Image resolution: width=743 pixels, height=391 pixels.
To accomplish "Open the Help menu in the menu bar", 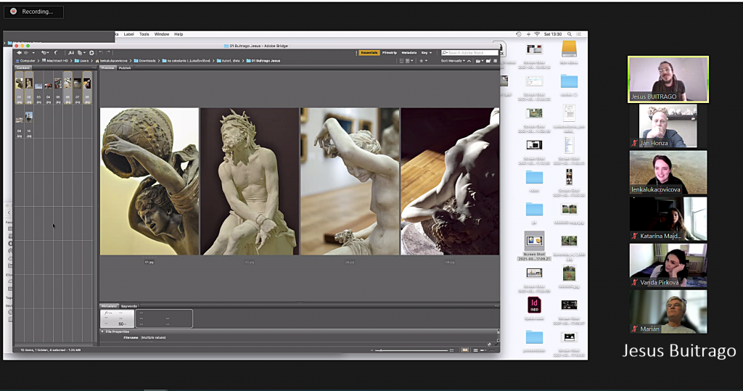I will (178, 34).
